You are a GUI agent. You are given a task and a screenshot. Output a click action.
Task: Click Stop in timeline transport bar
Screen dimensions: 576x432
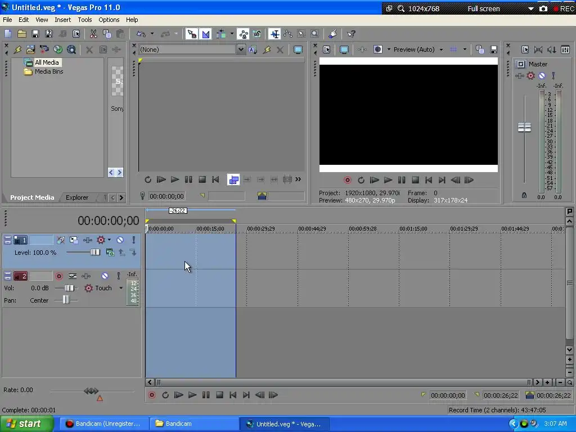pos(220,395)
